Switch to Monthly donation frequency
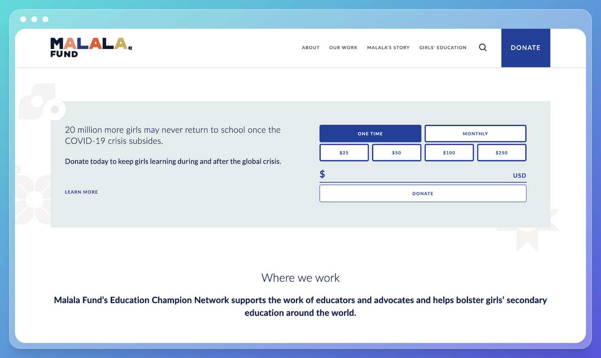The height and width of the screenshot is (358, 601). point(475,133)
